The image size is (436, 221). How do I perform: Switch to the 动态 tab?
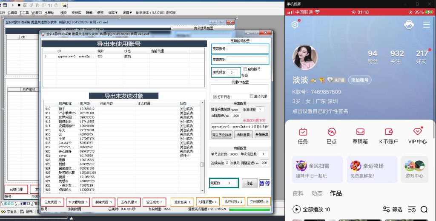(317, 193)
